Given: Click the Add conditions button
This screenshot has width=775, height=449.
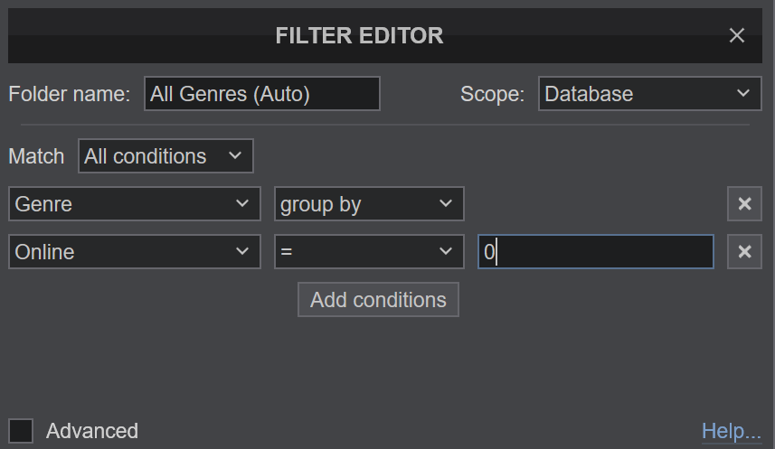Looking at the screenshot, I should [x=378, y=300].
